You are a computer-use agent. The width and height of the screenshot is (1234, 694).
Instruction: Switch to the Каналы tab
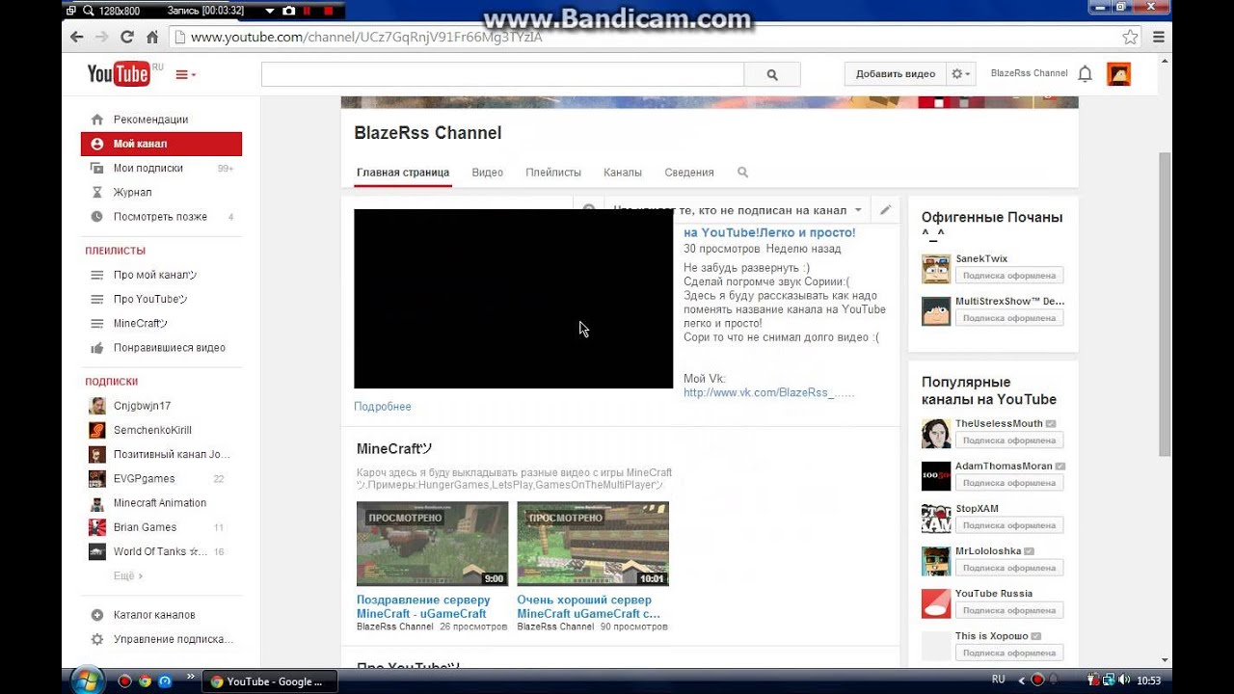623,173
